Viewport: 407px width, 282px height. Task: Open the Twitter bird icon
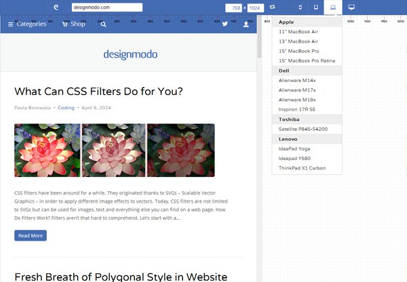click(225, 24)
